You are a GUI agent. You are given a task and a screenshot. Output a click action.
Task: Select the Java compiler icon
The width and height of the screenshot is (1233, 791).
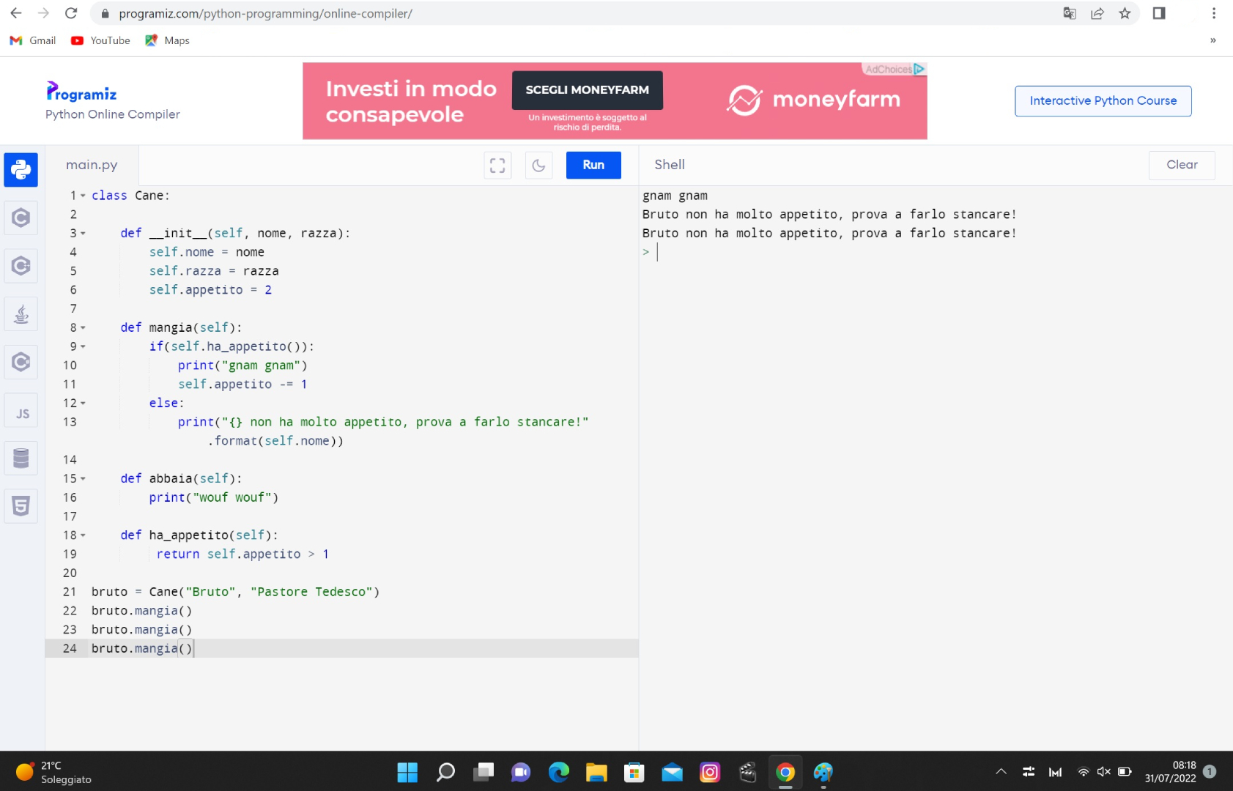[x=21, y=313]
